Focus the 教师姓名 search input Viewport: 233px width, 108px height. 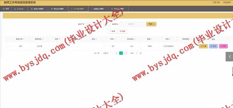132,24
